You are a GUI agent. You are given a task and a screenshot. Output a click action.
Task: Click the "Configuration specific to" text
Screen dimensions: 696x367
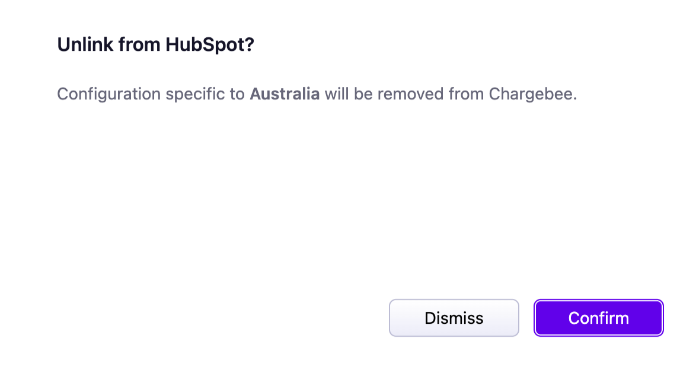coord(151,94)
